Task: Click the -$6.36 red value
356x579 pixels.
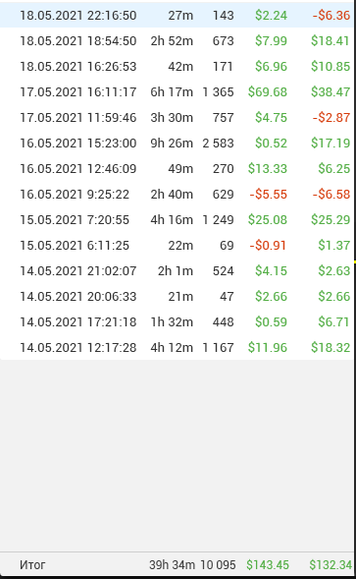Action: [x=331, y=15]
